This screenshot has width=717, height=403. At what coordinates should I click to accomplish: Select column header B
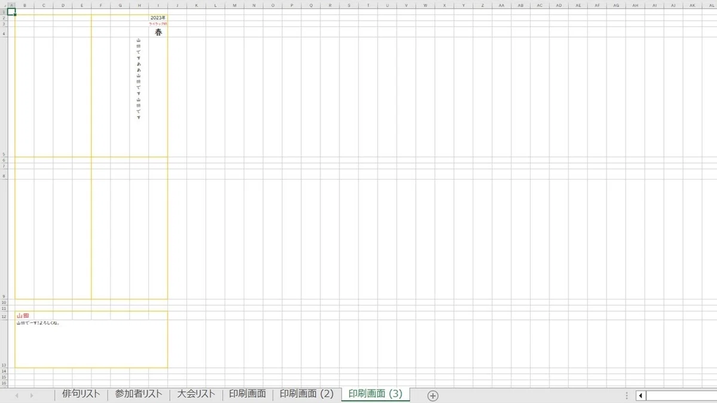[x=24, y=5]
